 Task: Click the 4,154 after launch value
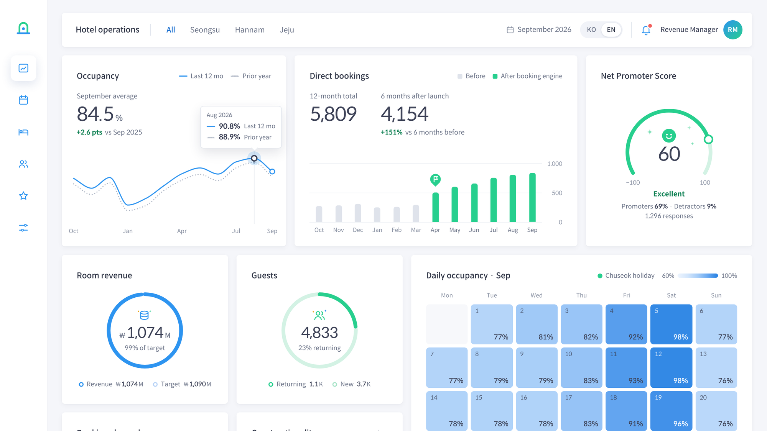click(405, 114)
